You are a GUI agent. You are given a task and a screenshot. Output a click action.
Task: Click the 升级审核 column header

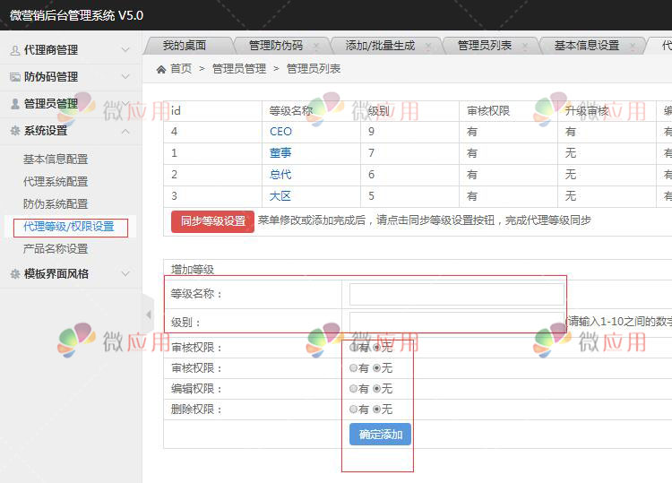587,111
